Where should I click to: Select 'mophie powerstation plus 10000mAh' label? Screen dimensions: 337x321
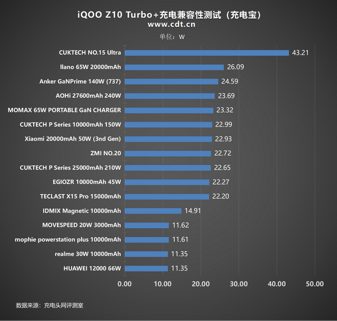[x=68, y=240]
